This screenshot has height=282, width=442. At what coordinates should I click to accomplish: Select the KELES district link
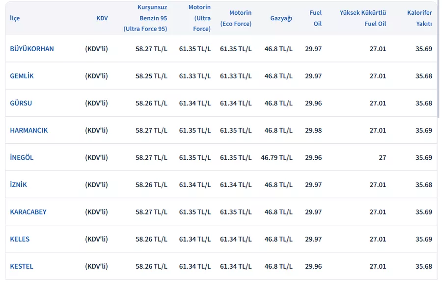coord(20,239)
